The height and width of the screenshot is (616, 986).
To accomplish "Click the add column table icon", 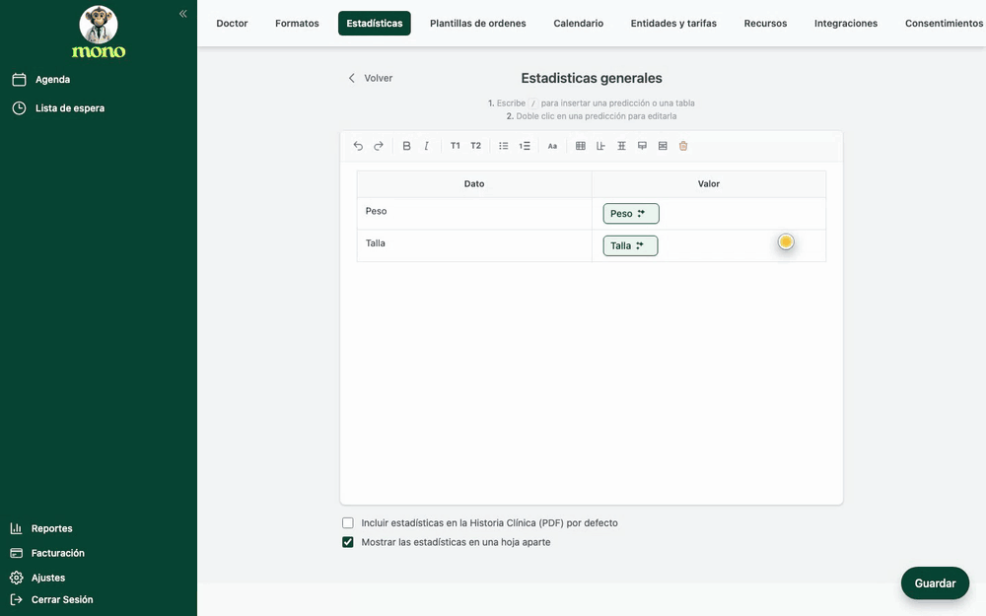I will click(x=600, y=146).
